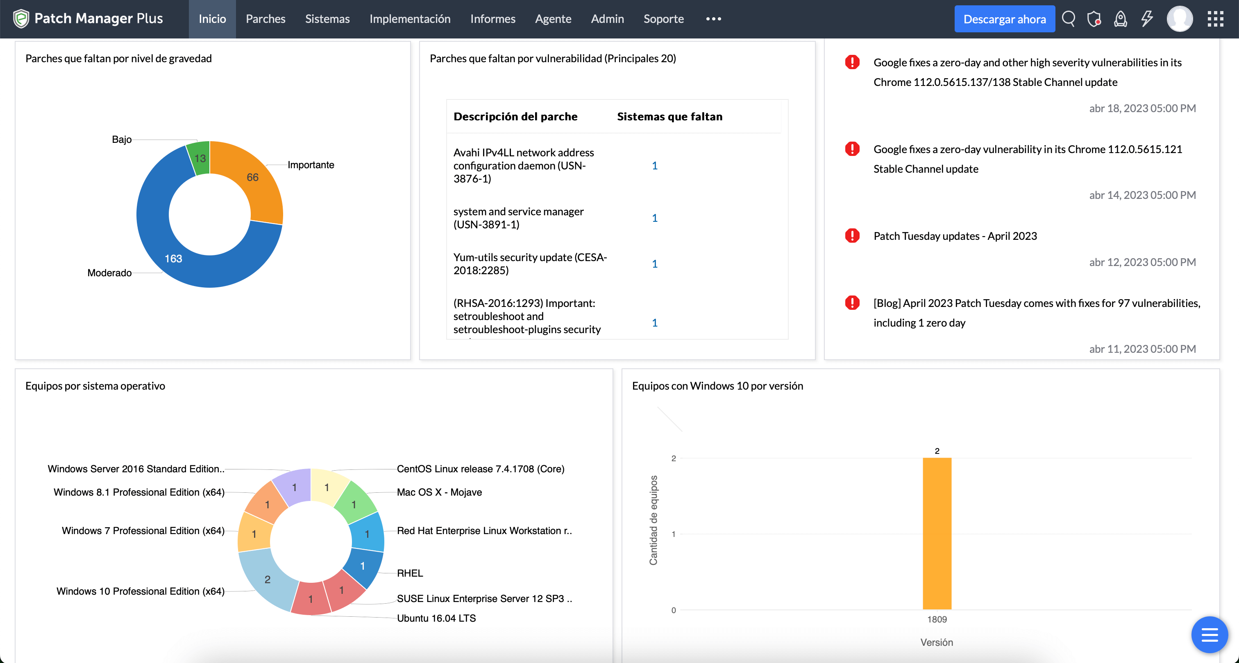Click the Descargar ahora button
1239x663 pixels.
(x=1004, y=19)
